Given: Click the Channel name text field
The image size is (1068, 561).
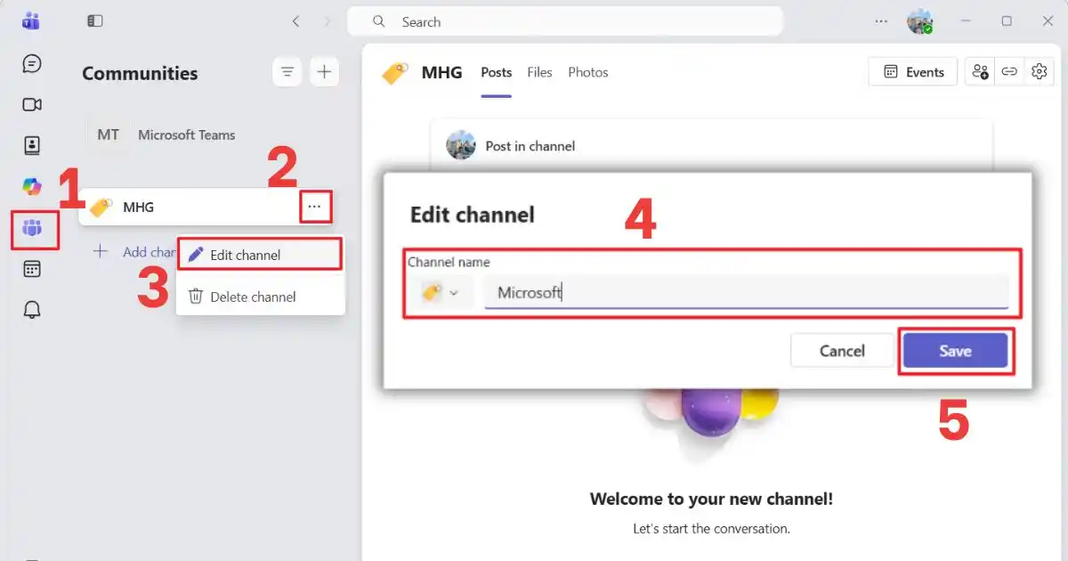Looking at the screenshot, I should point(746,292).
